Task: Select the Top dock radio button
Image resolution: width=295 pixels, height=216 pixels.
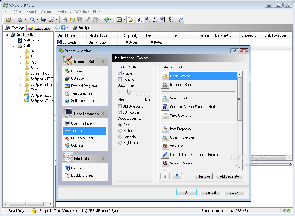Action: [x=120, y=125]
